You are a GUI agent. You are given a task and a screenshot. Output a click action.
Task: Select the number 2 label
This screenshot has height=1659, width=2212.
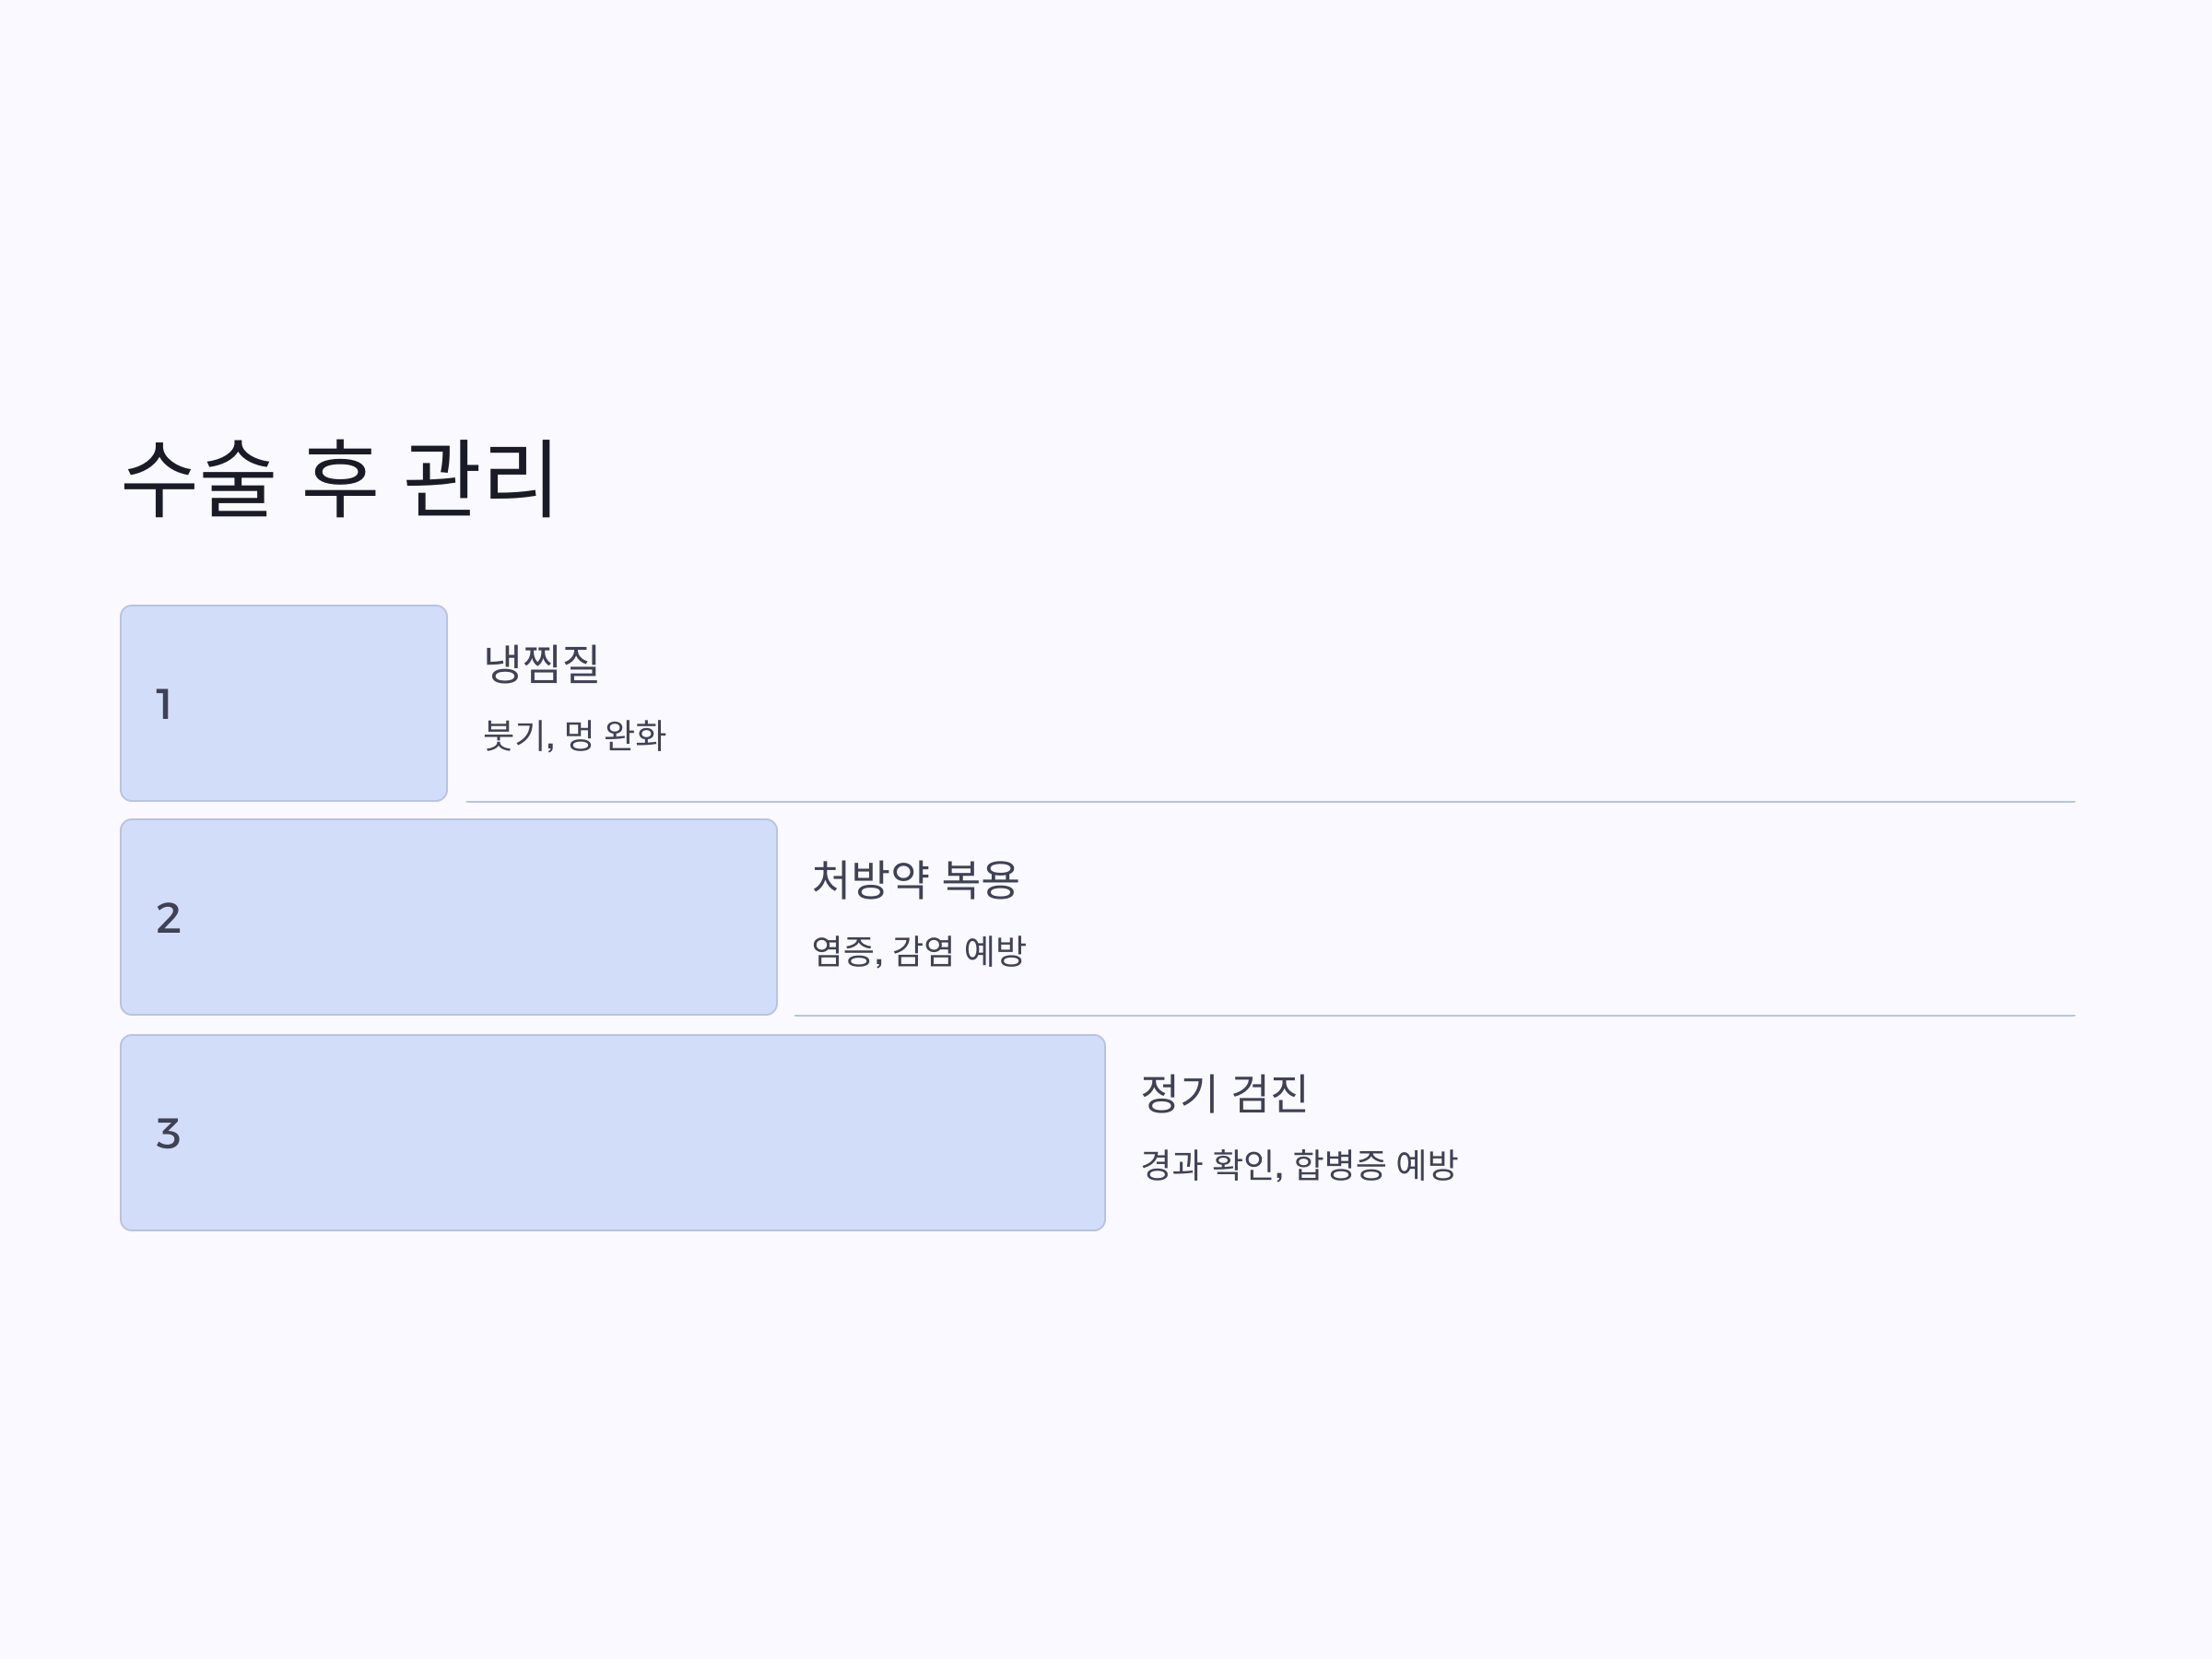coord(168,918)
